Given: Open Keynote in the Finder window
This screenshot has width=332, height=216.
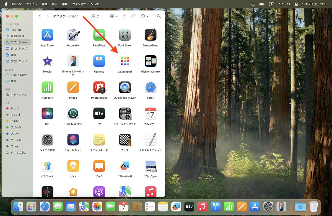Looking at the screenshot, I should coord(99,61).
